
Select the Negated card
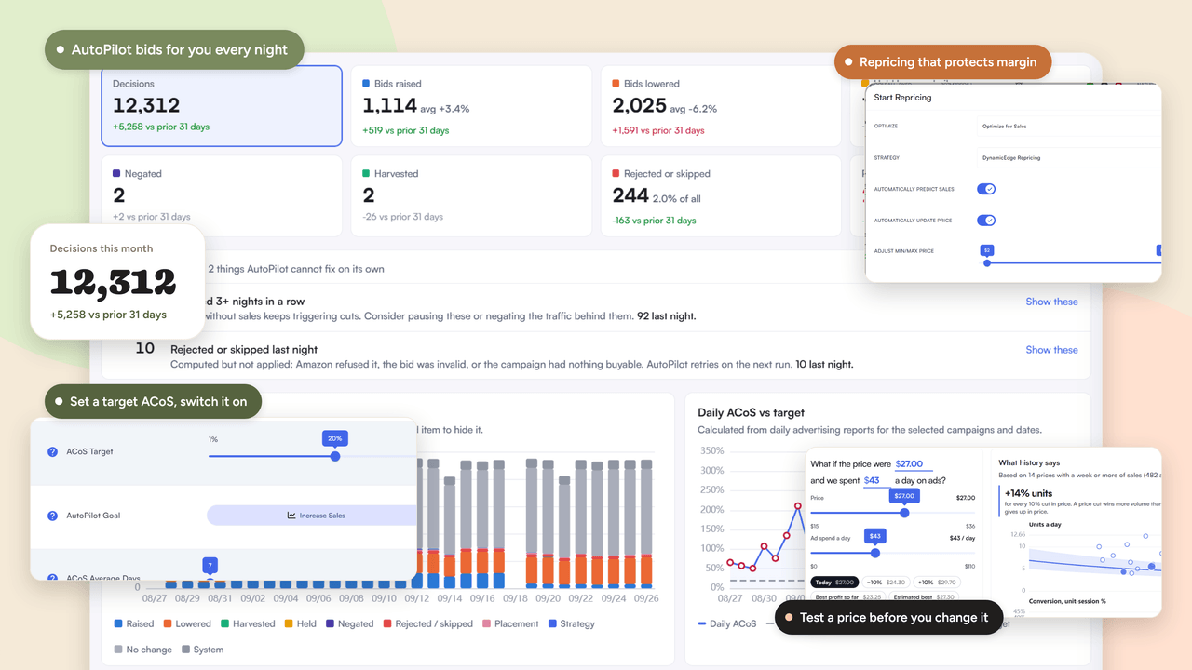click(x=222, y=195)
